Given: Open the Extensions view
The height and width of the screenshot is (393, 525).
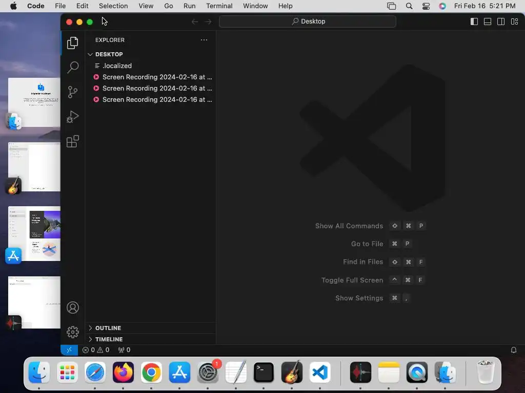Looking at the screenshot, I should click(72, 141).
